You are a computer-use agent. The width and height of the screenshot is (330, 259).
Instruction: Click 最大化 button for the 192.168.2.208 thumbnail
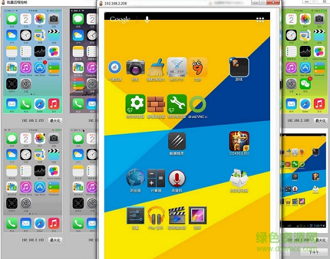321,240
